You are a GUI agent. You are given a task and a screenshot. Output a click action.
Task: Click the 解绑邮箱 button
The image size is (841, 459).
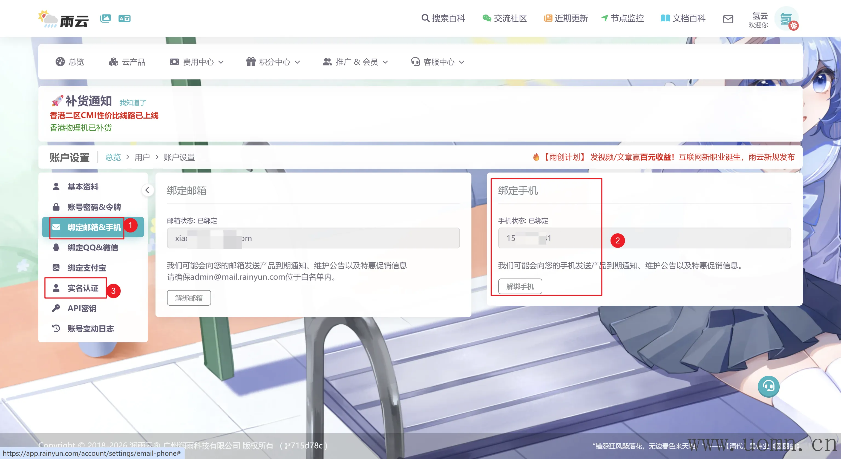coord(189,298)
